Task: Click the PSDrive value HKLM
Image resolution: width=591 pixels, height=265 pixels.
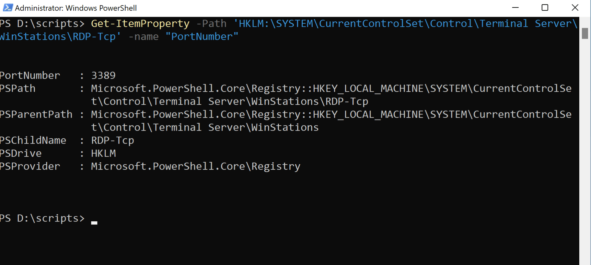Action: tap(103, 153)
